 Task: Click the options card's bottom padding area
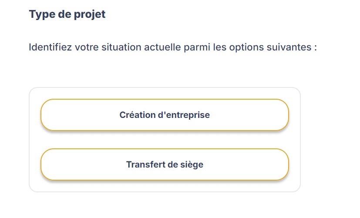pyautogui.click(x=165, y=186)
